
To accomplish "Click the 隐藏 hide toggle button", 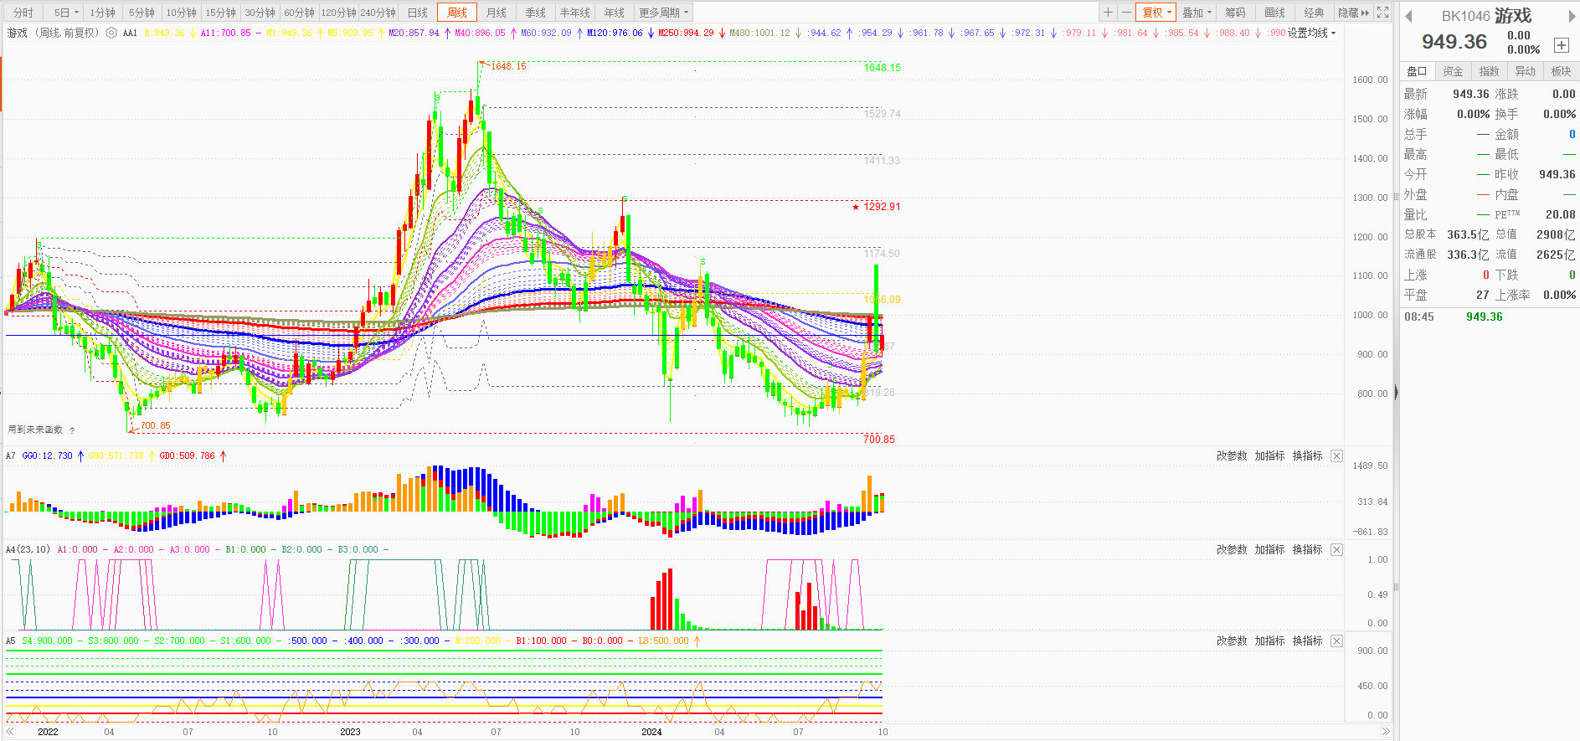I will 1353,13.
